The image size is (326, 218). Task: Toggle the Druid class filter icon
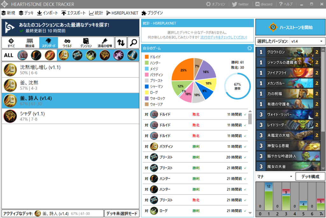click(23, 55)
